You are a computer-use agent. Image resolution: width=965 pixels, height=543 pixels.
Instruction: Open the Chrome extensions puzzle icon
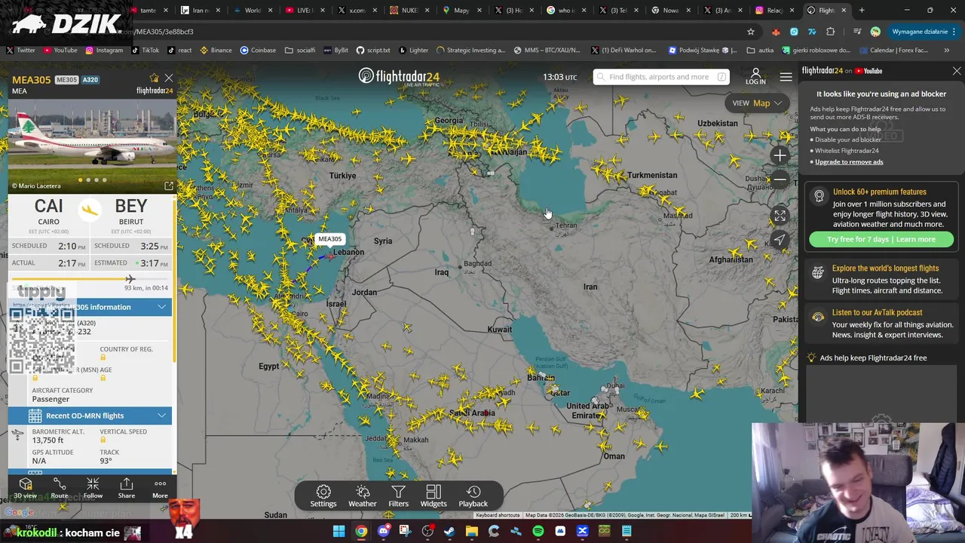[x=830, y=32]
